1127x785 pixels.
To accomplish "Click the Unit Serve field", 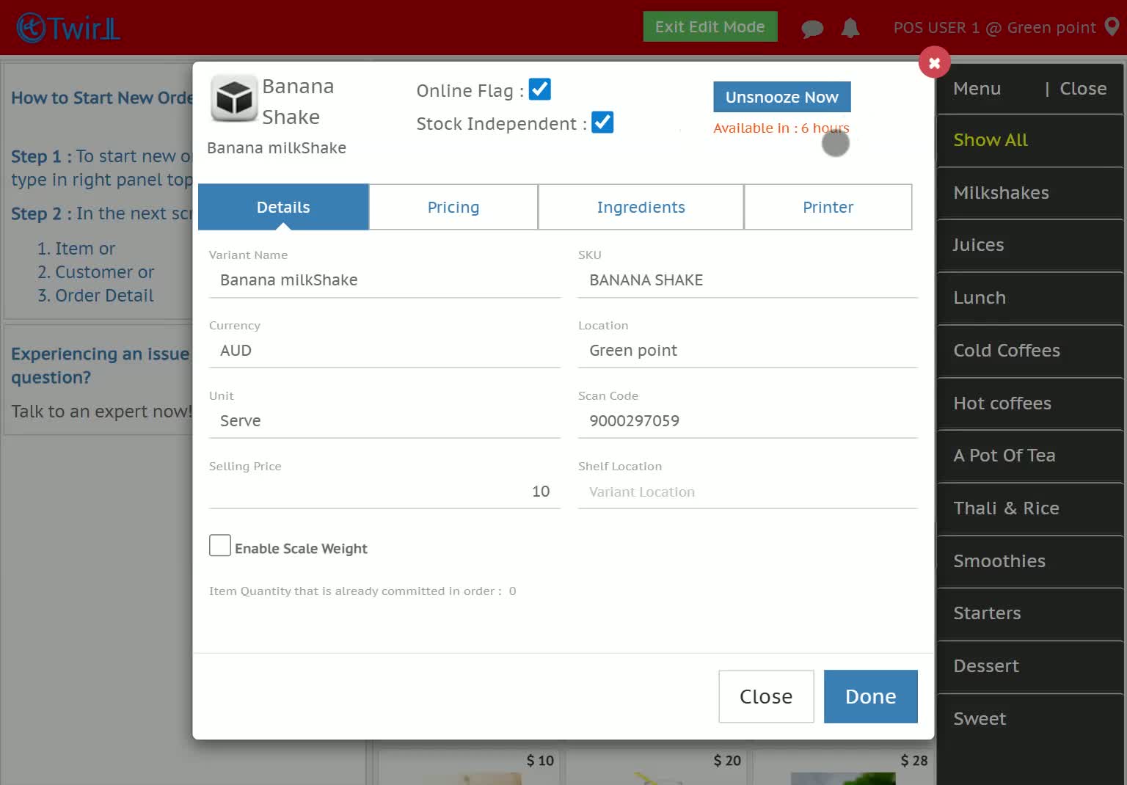I will pyautogui.click(x=384, y=421).
